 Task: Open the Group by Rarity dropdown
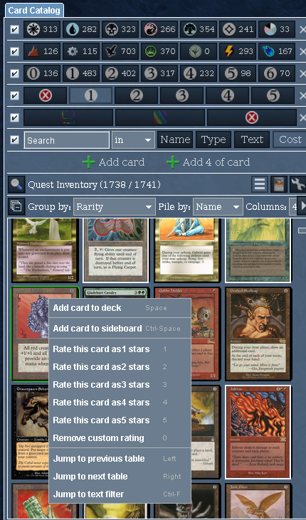[x=114, y=207]
